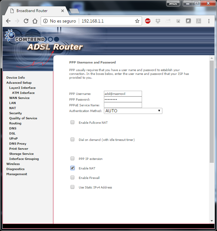Viewport: 217px width, 231px height.
Task: Click the Adobe Acrobat PDF extension icon
Action: coord(198,21)
